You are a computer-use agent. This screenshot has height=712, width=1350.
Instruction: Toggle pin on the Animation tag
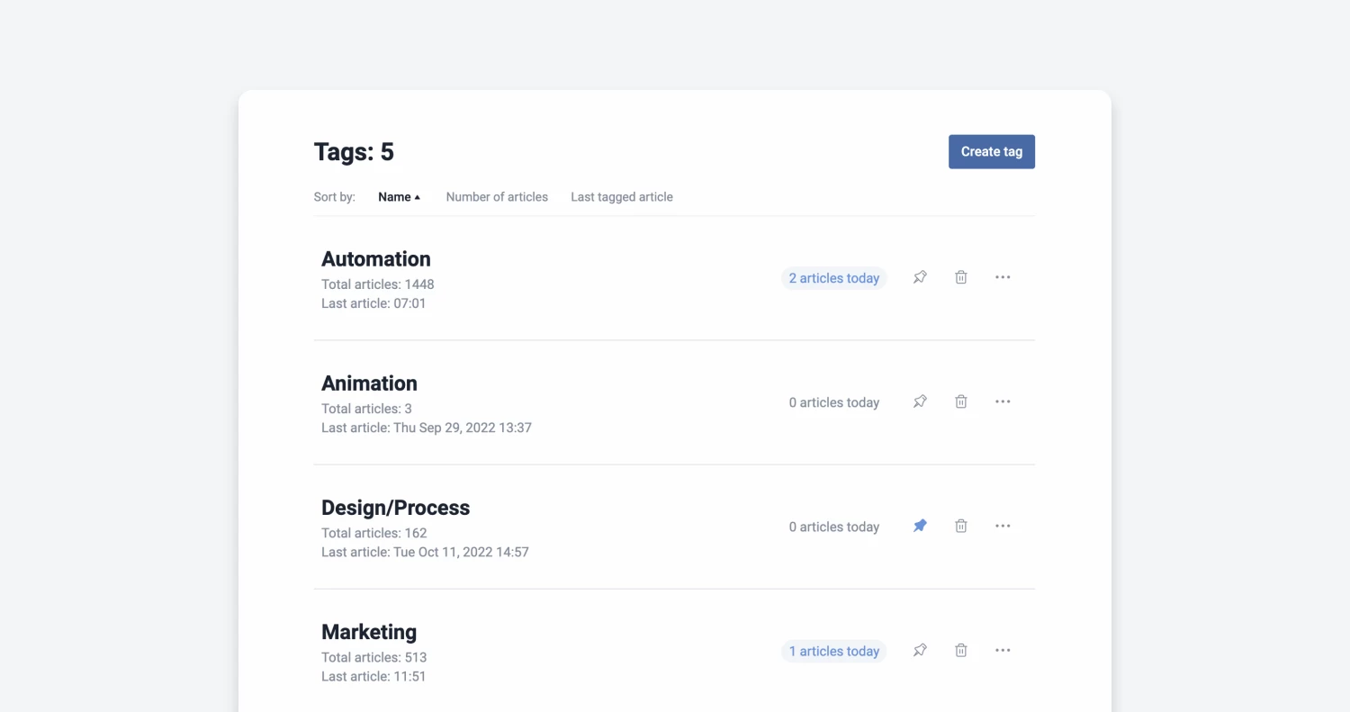pos(920,401)
